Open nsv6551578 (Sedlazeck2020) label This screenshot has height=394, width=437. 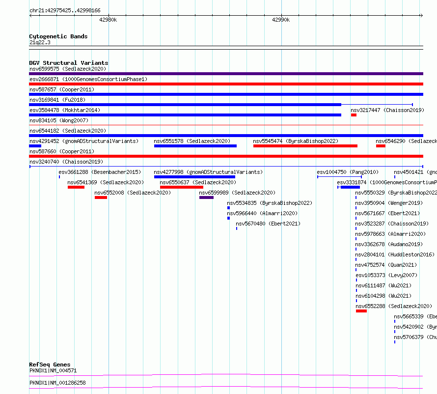click(x=192, y=141)
